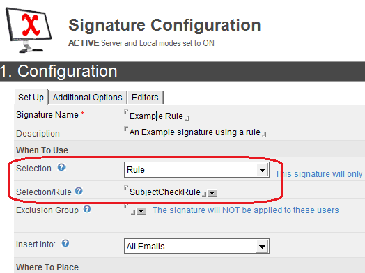365x273 pixels.
Task: Click the Signature Name field Example Rule
Action: coord(156,116)
